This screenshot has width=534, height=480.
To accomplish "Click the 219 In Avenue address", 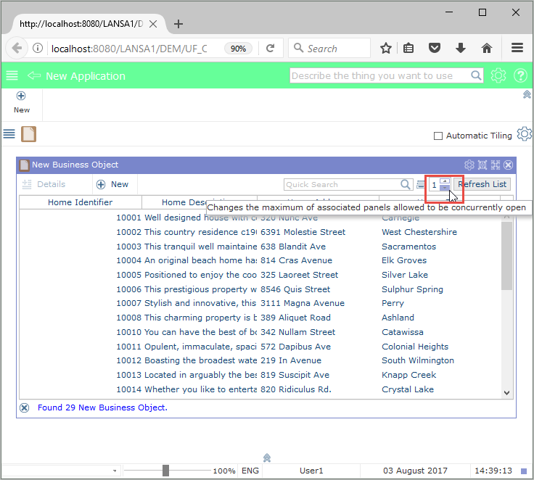I will coord(291,360).
